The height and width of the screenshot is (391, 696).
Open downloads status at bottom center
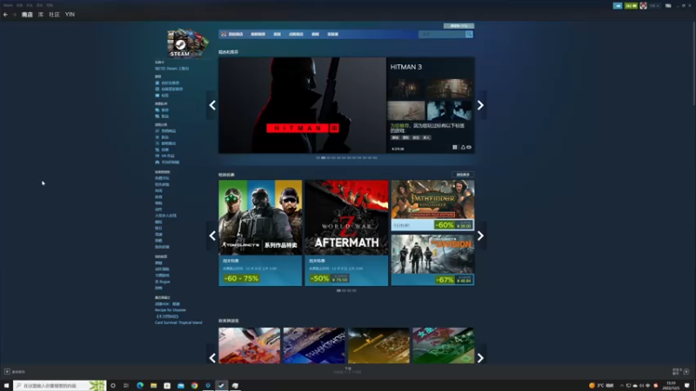[x=347, y=371]
